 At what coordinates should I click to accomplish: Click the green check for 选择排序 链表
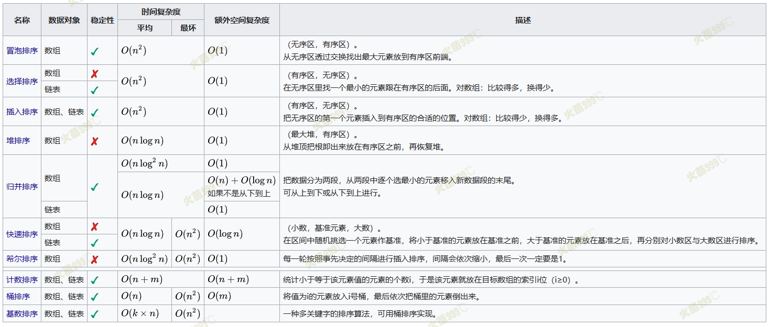94,89
